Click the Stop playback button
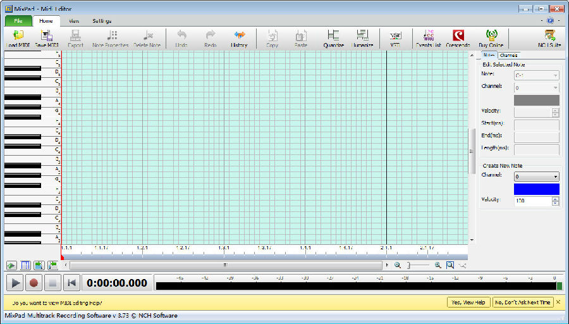Image resolution: width=569 pixels, height=324 pixels. point(52,283)
